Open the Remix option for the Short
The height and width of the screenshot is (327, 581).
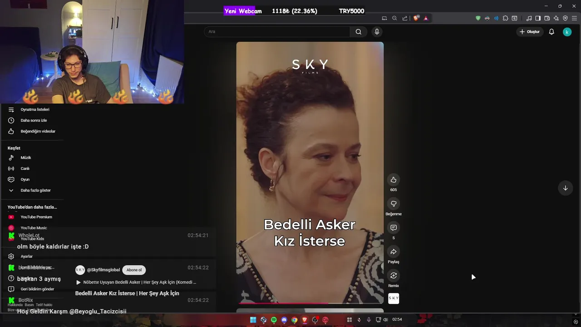tap(394, 276)
